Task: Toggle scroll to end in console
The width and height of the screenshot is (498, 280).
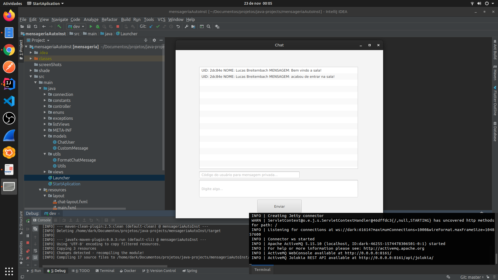Action: 35,257
